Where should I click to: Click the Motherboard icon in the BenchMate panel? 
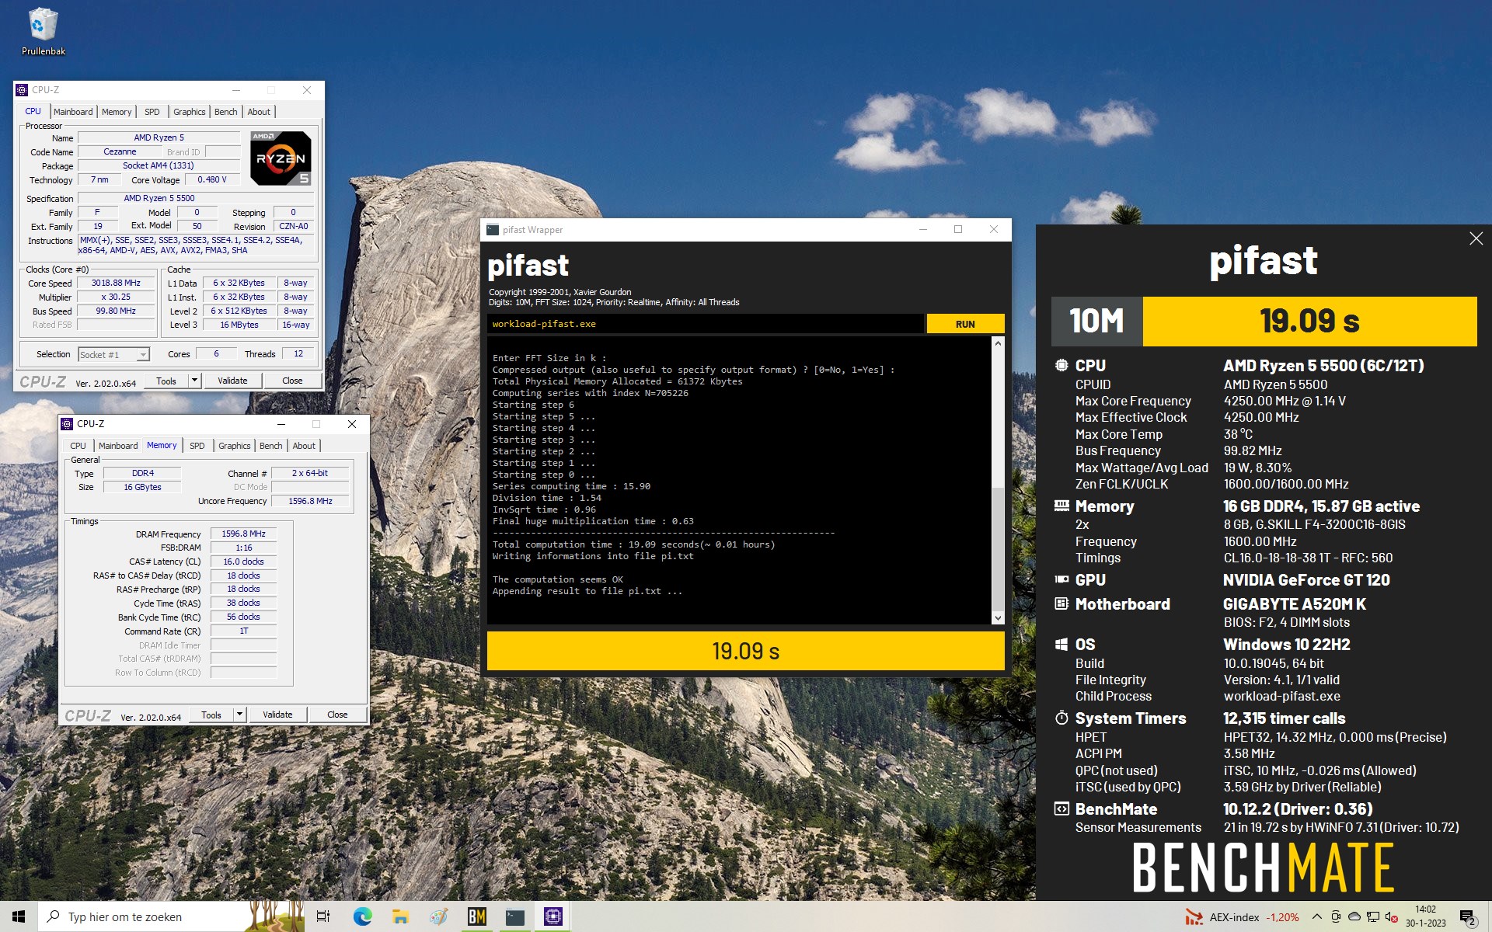coord(1061,604)
